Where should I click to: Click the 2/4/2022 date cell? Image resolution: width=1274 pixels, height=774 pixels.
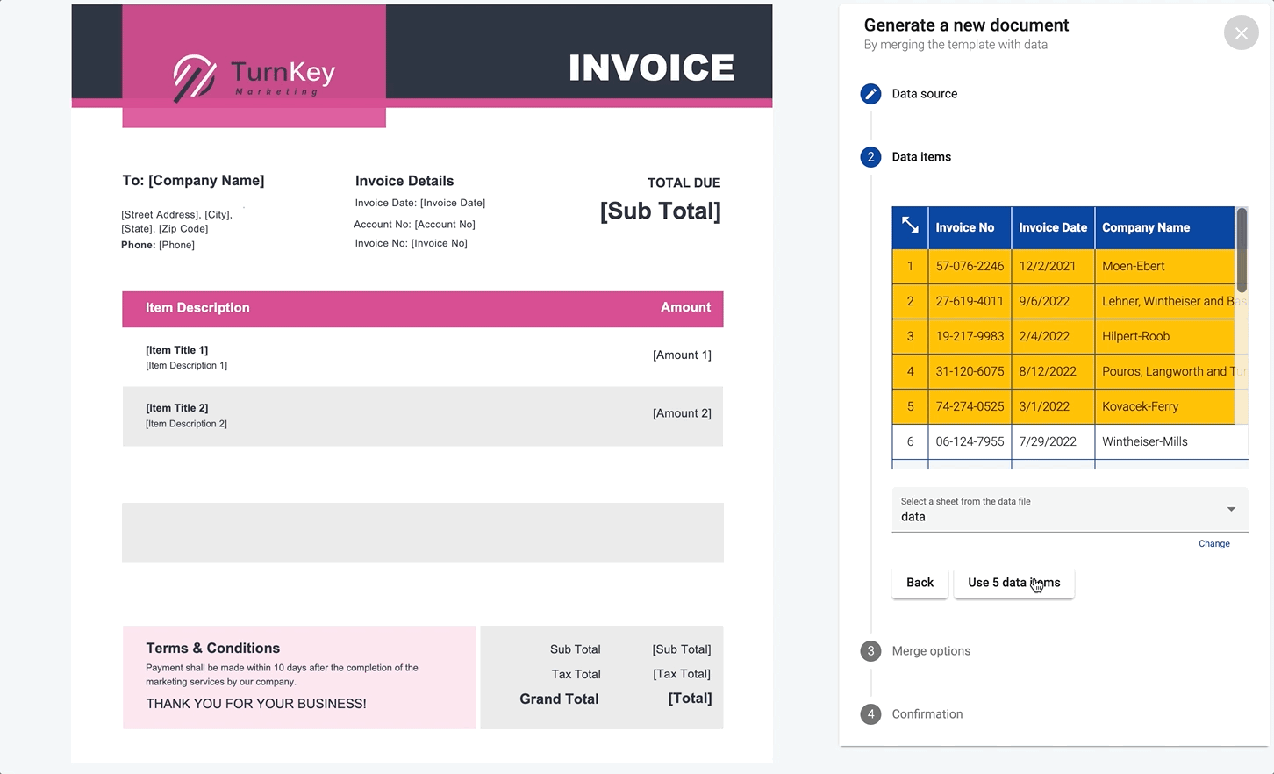[x=1053, y=336]
